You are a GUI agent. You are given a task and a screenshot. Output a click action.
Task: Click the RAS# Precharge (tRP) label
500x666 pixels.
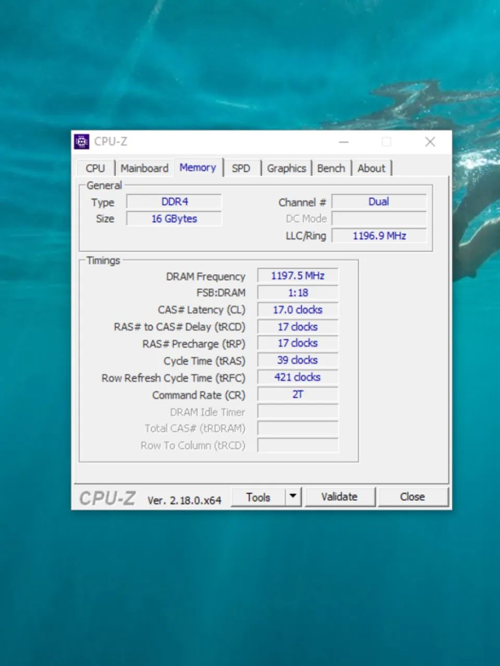tap(194, 344)
